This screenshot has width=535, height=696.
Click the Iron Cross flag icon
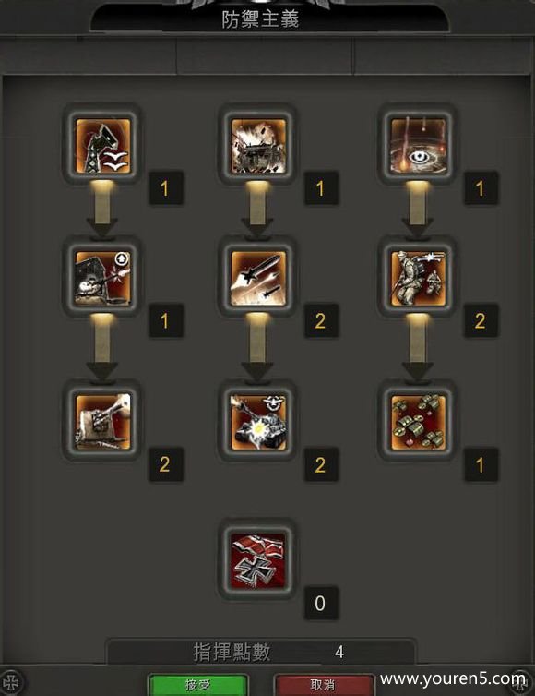258,560
